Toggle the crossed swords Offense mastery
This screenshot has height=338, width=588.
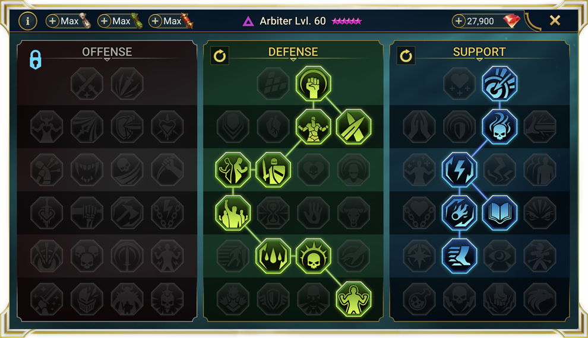[87, 84]
